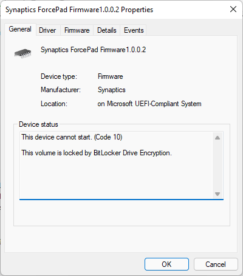Switch to the Details tab
The width and height of the screenshot is (243, 276).
pos(107,30)
